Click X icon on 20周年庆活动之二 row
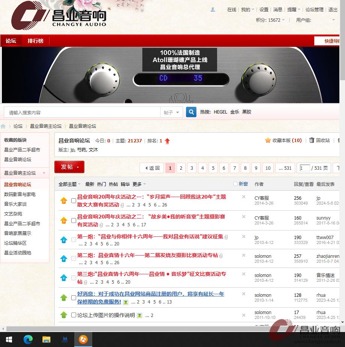This screenshot has width=345, height=347. pyautogui.click(x=244, y=217)
